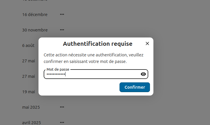
Task: Close the Authentification requise dialog
Action: (x=147, y=43)
